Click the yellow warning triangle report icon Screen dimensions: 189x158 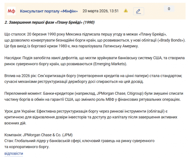126,11
